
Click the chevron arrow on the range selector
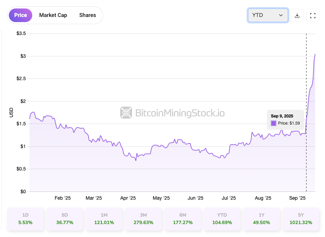(x=281, y=16)
